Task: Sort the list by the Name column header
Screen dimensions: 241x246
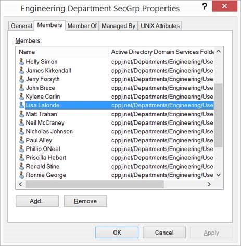Action: (x=27, y=52)
